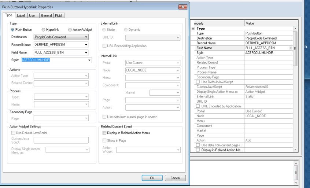Open the Fluid tab
This screenshot has height=188, width=310.
click(59, 16)
